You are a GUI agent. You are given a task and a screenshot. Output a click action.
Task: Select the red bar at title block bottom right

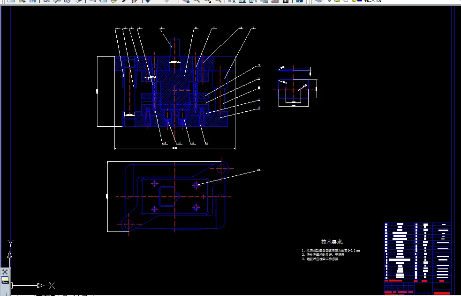(442, 293)
